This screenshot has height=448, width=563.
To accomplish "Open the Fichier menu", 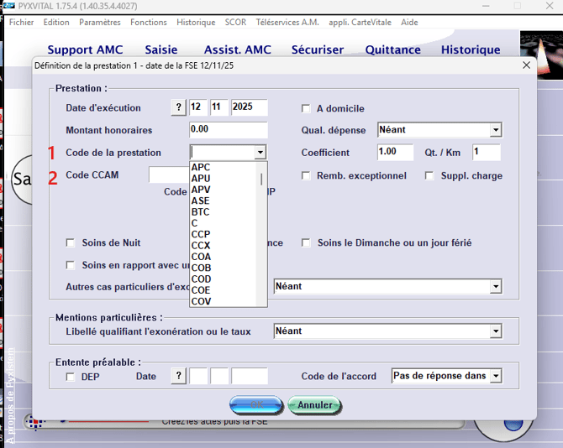I will (x=21, y=23).
